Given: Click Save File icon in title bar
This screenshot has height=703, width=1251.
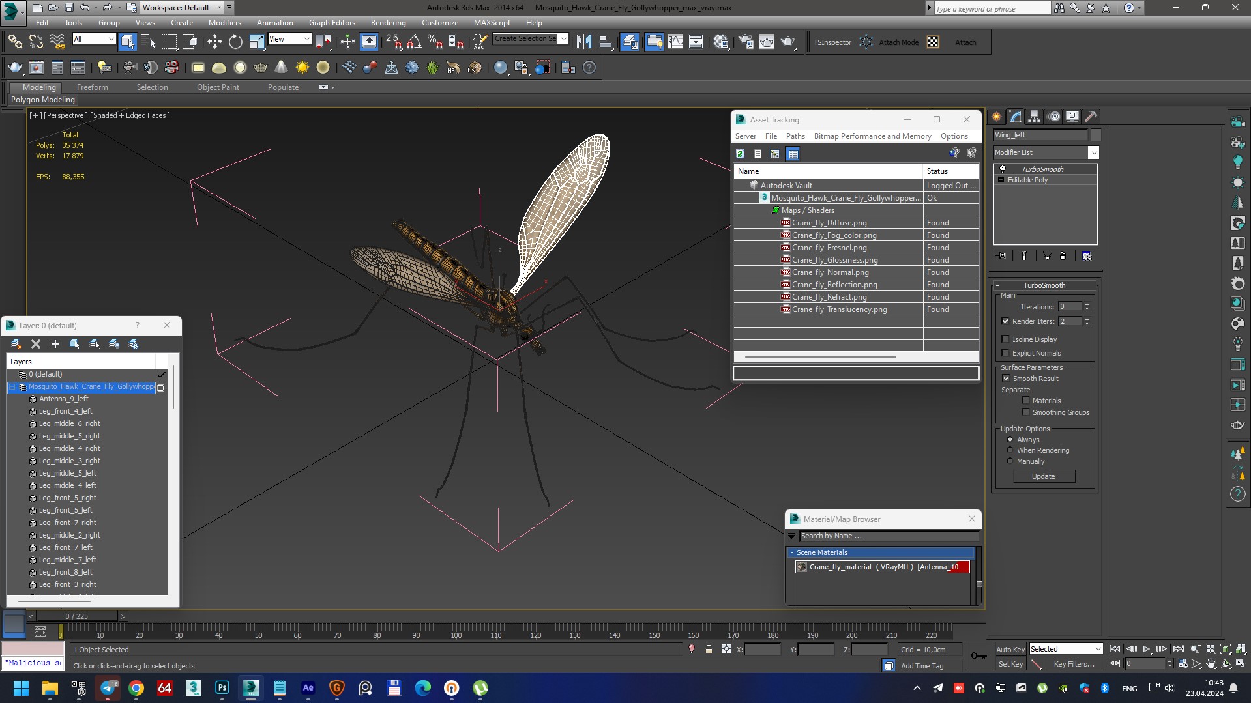Looking at the screenshot, I should click(x=68, y=8).
